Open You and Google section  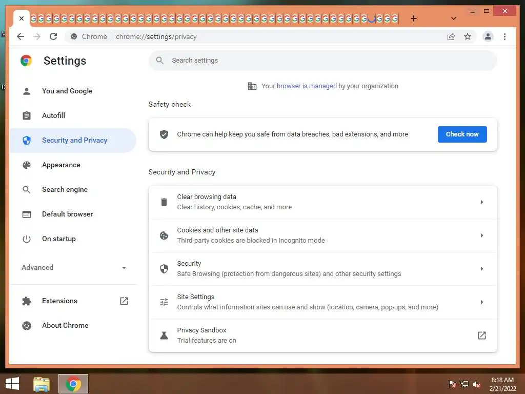click(73, 91)
